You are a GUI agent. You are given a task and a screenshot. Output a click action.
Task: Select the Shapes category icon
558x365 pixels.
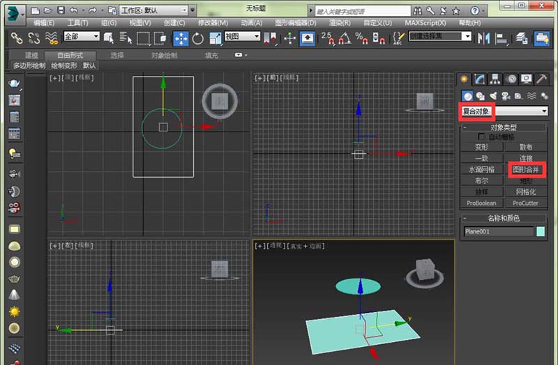[x=481, y=95]
